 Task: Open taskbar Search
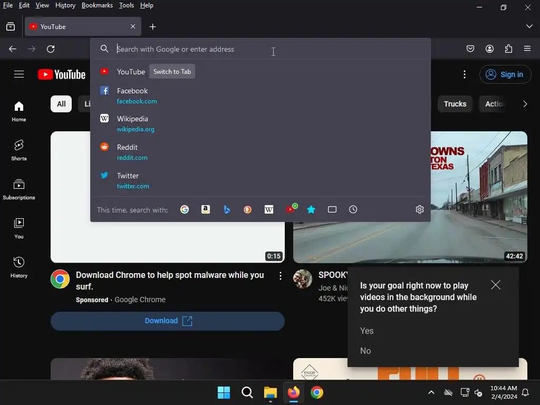pyautogui.click(x=247, y=392)
